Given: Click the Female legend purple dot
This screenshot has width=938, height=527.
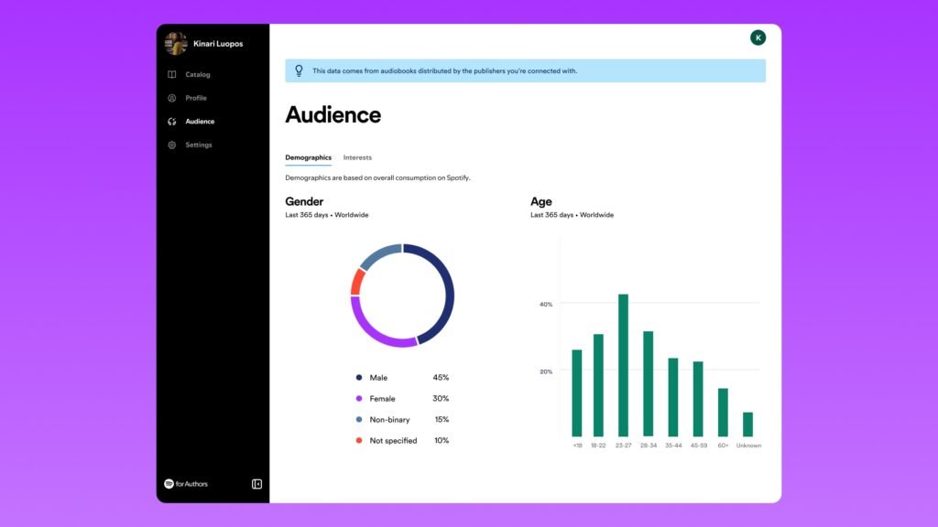Looking at the screenshot, I should click(359, 399).
